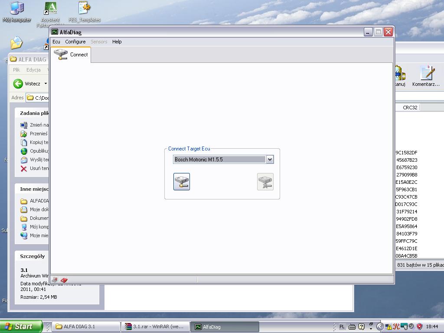Viewport: 444px width, 333px height.
Task: Open the ALFADIAG folder in Inne miejsca
Action: [x=35, y=201]
